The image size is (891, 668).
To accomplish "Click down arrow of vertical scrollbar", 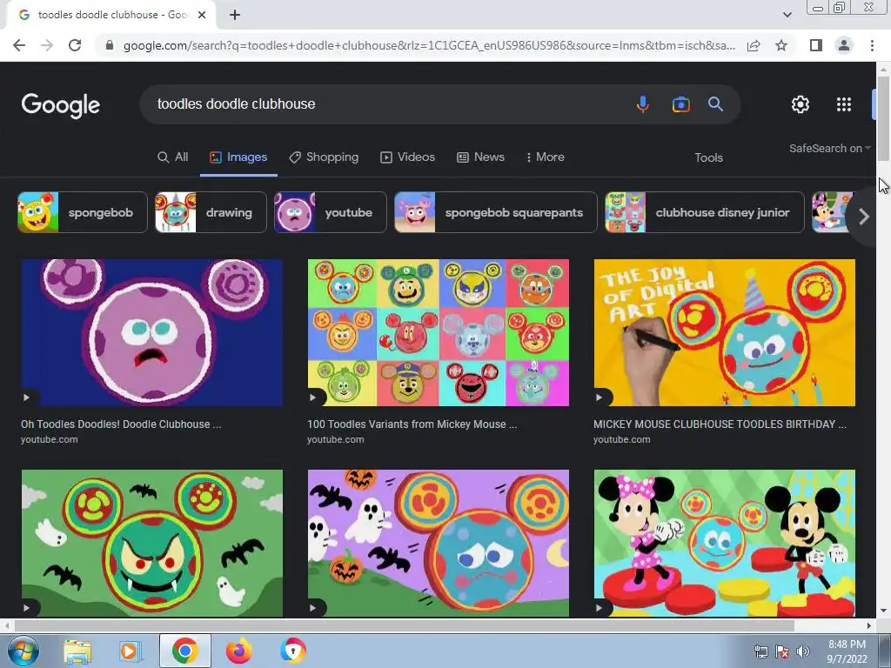I will point(884,611).
